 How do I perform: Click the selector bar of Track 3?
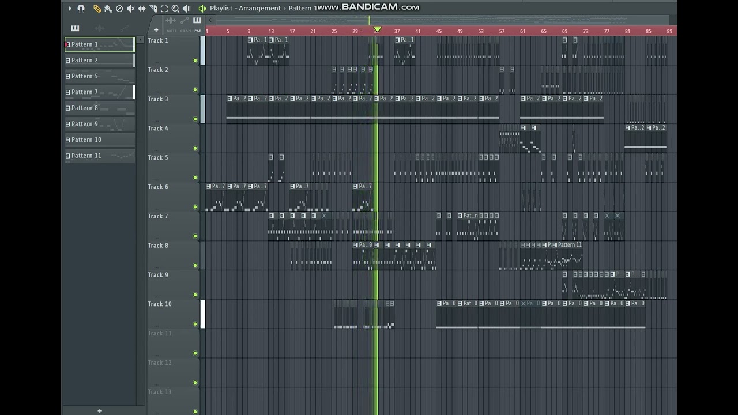[202, 109]
